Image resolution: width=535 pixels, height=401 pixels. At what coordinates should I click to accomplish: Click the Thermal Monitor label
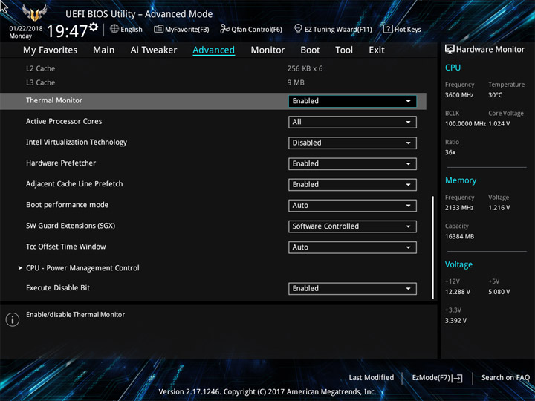(x=54, y=100)
